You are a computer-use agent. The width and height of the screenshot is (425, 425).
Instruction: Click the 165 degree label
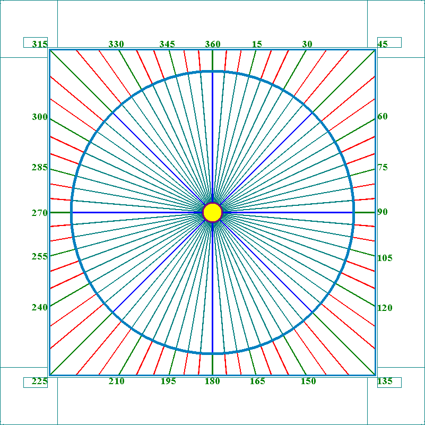point(257,381)
